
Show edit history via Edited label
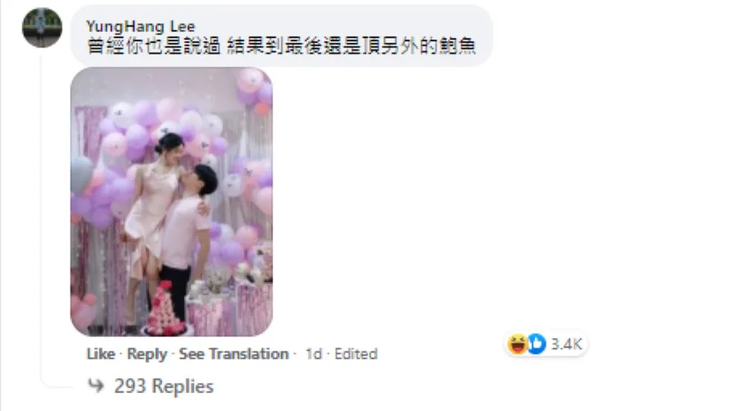tap(356, 354)
